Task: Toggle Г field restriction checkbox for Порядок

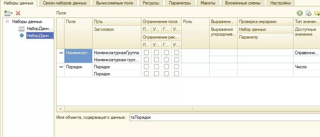Action: [x=167, y=67]
